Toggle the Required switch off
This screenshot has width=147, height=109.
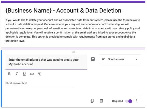(129, 101)
